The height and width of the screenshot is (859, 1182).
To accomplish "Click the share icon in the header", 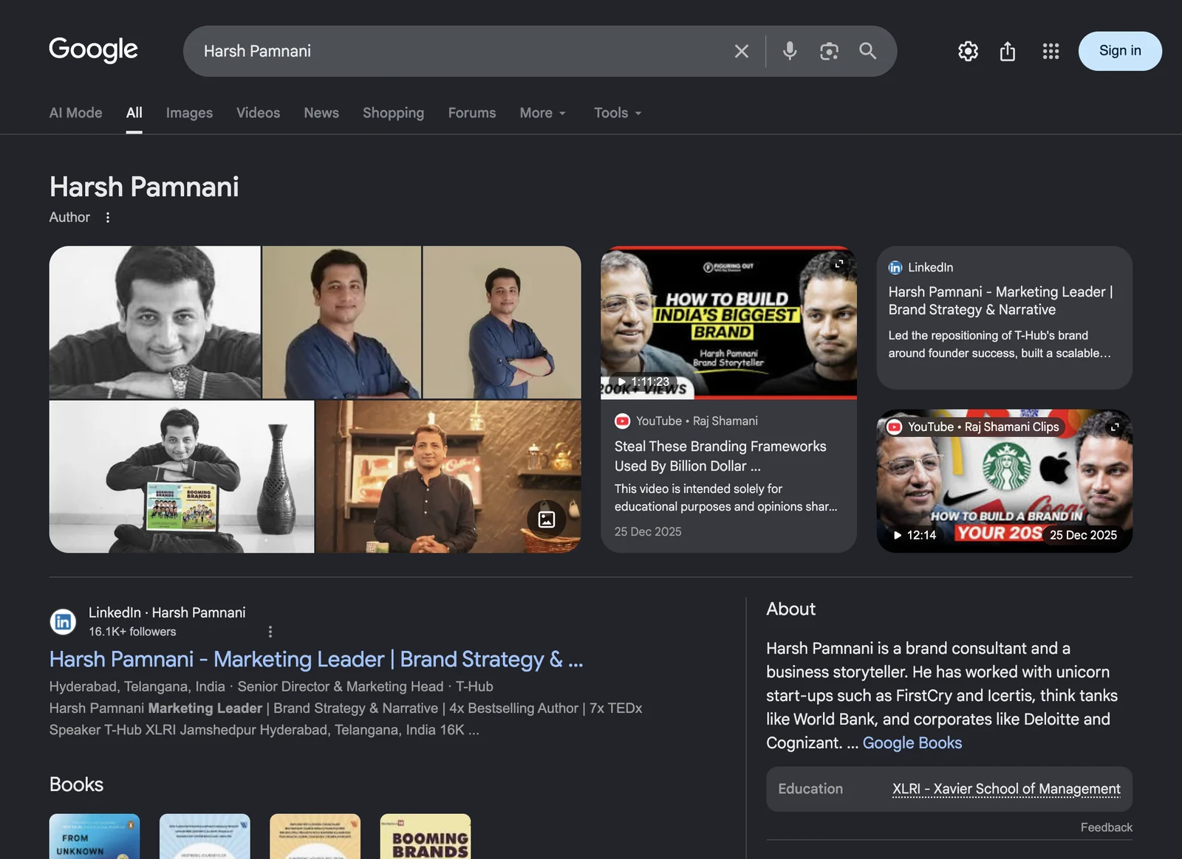I will point(1008,51).
